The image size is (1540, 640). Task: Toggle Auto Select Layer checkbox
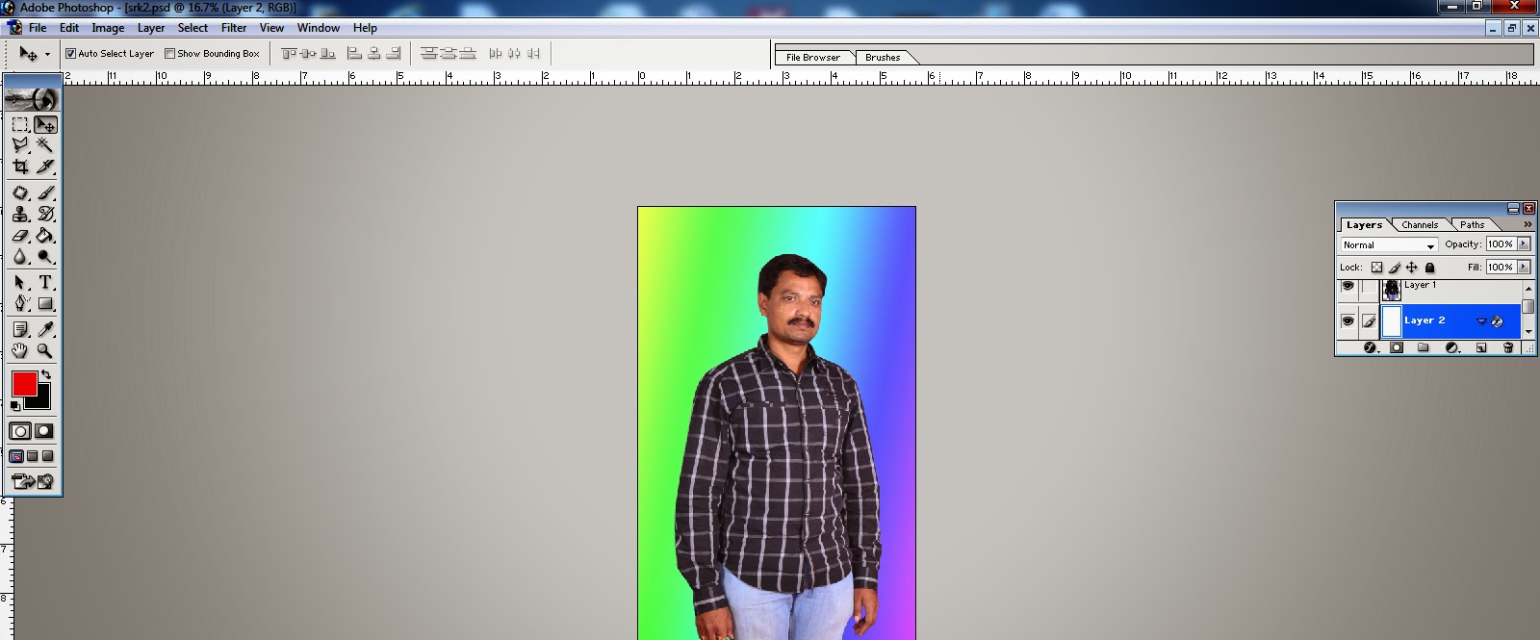point(70,54)
